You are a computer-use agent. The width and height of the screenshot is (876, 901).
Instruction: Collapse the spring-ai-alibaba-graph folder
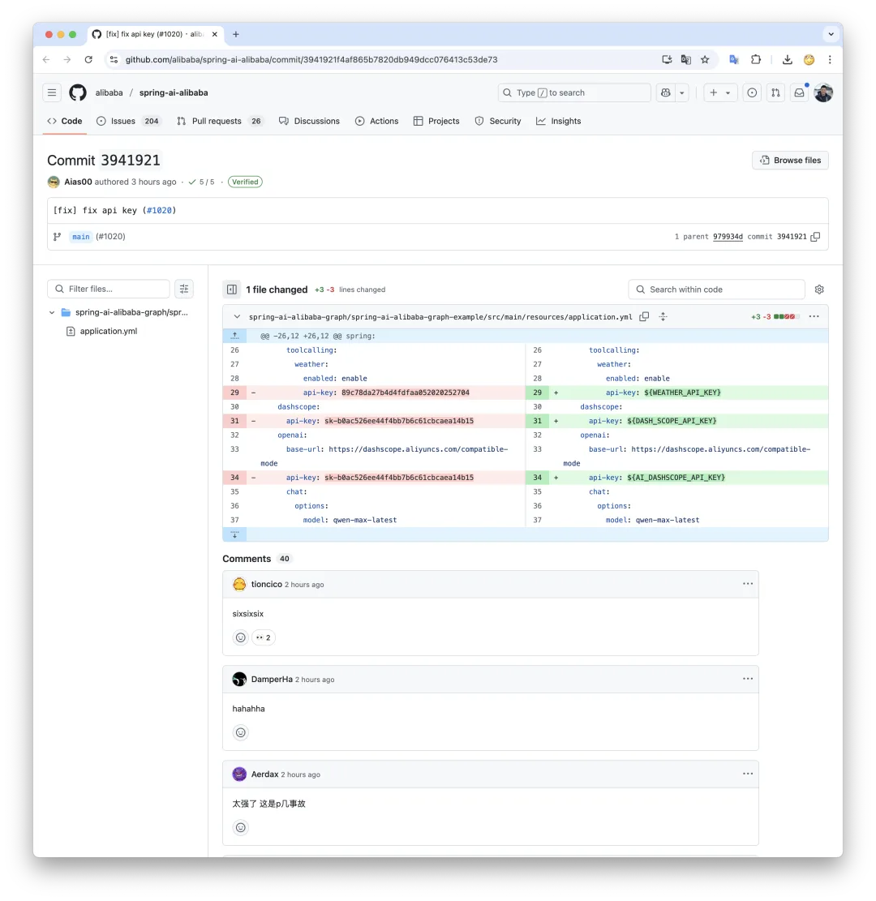[x=52, y=312]
